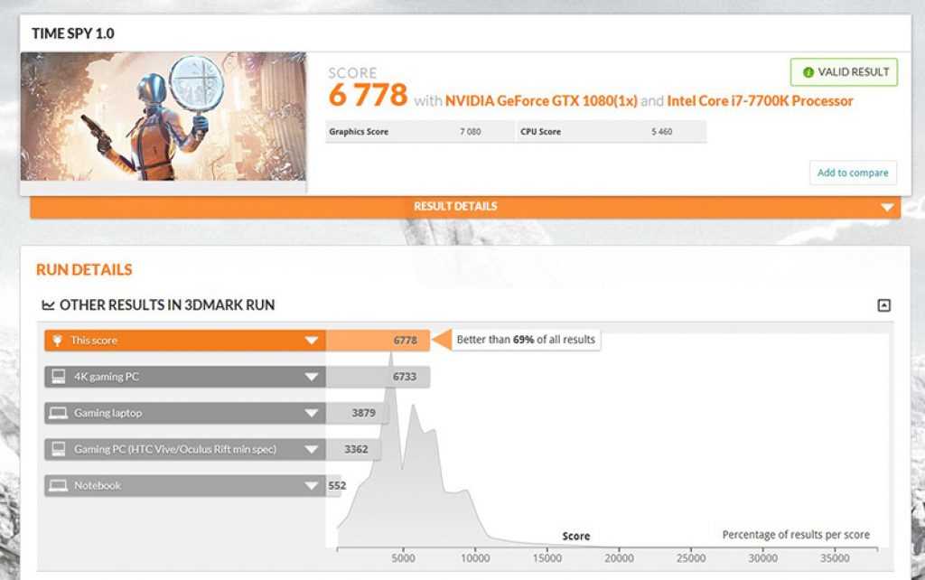Click the 5000 tick on the score axis
Image resolution: width=925 pixels, height=580 pixels.
coord(403,557)
